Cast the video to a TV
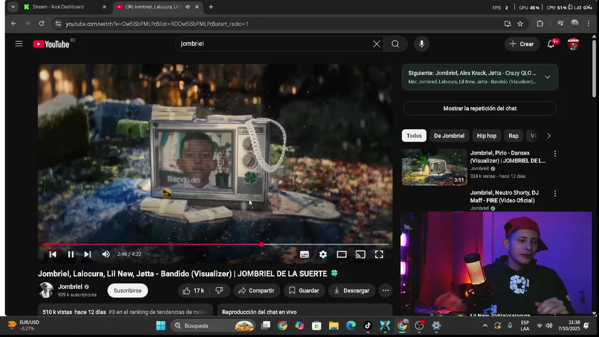Viewport: 599px width, 337px height. [360, 254]
